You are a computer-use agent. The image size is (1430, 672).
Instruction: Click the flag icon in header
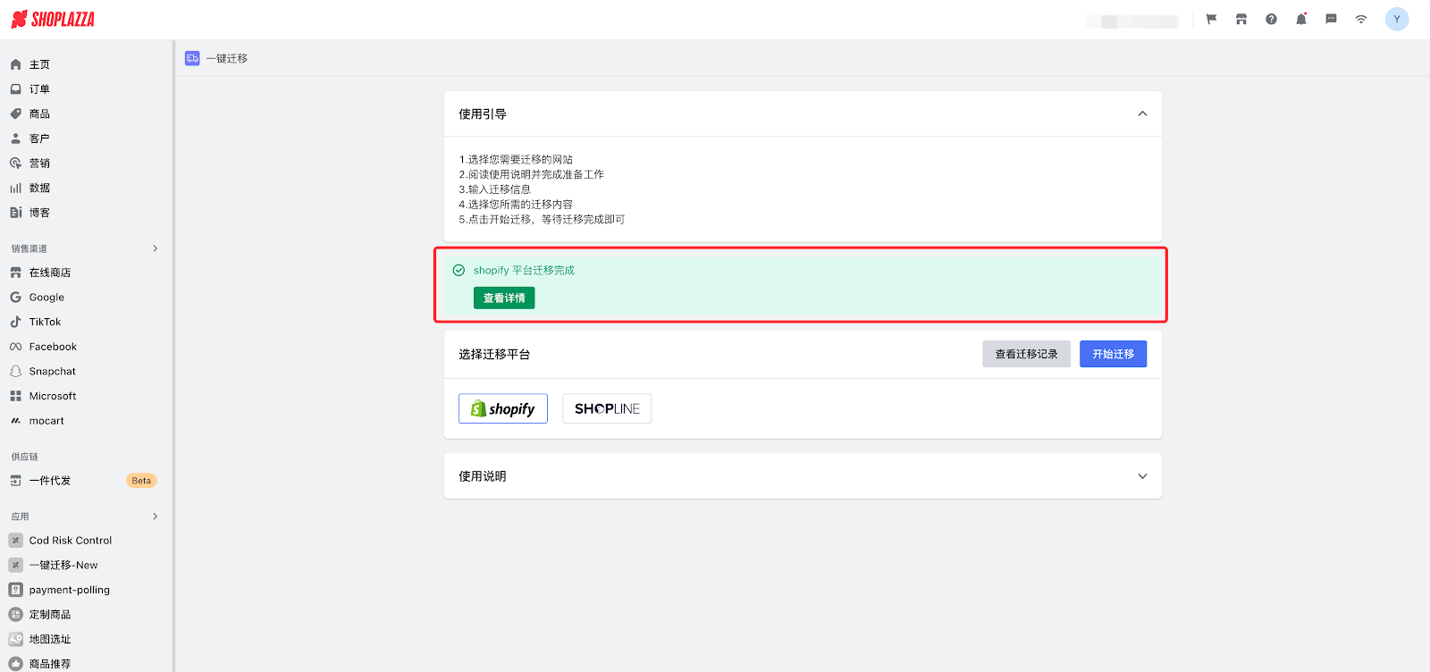(1211, 20)
